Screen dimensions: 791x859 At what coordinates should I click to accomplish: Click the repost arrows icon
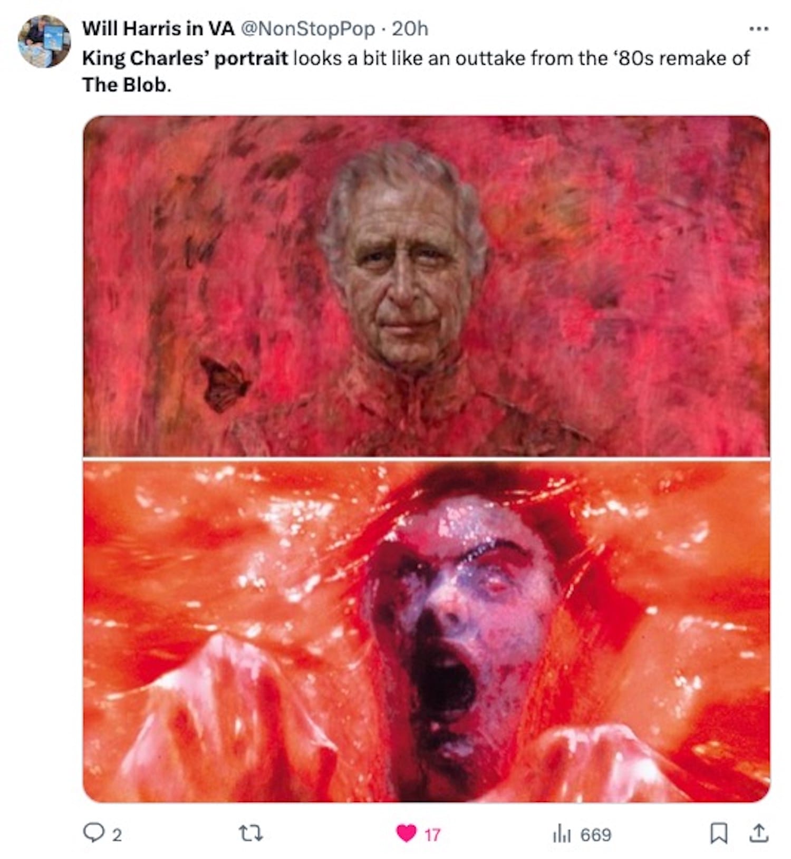pos(251,834)
